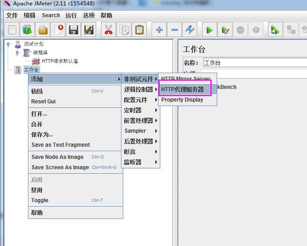
Task: Open the 帮助 menu in menu bar
Action: (x=106, y=15)
